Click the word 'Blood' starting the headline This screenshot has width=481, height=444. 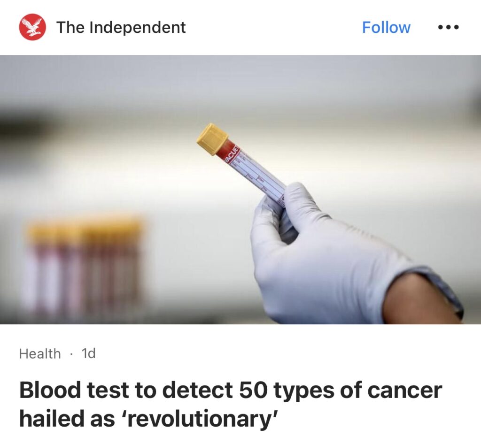click(x=50, y=390)
